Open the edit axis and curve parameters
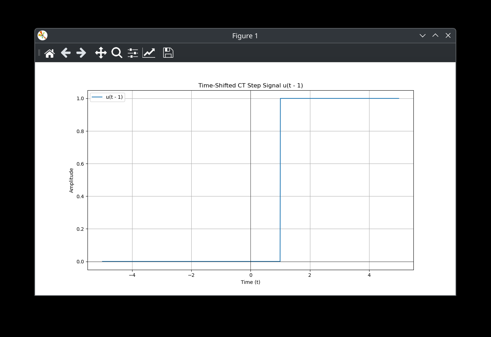The height and width of the screenshot is (337, 491). tap(149, 53)
